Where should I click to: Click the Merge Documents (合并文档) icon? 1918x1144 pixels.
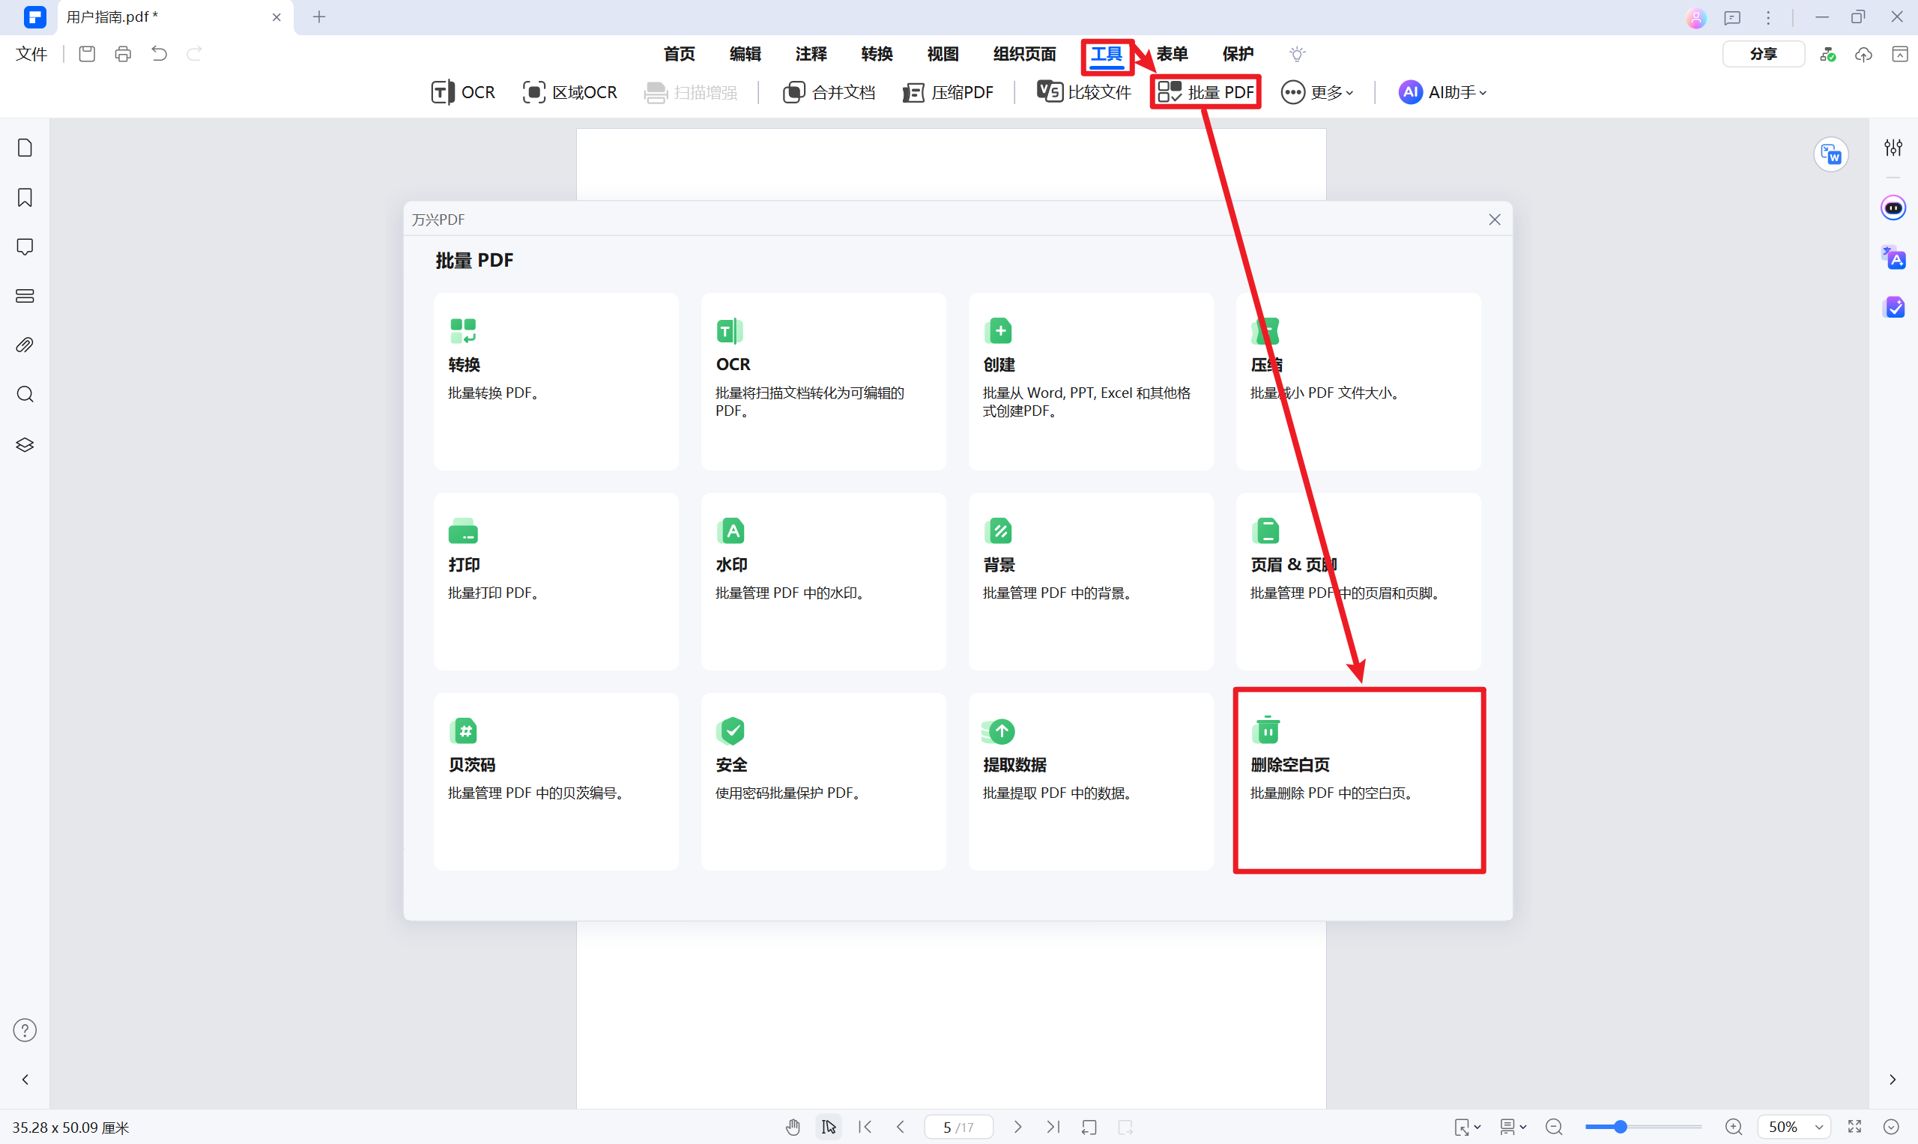tap(794, 92)
